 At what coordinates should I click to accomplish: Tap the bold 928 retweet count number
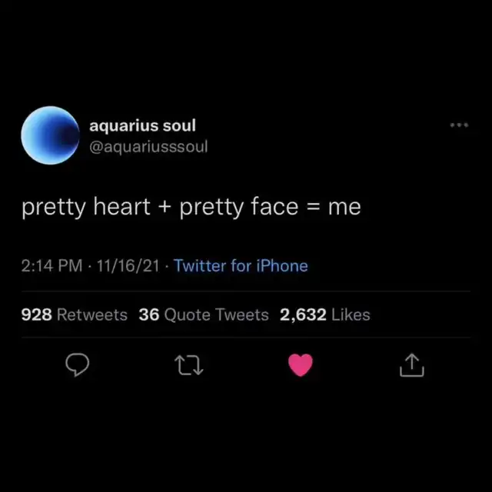pos(36,314)
